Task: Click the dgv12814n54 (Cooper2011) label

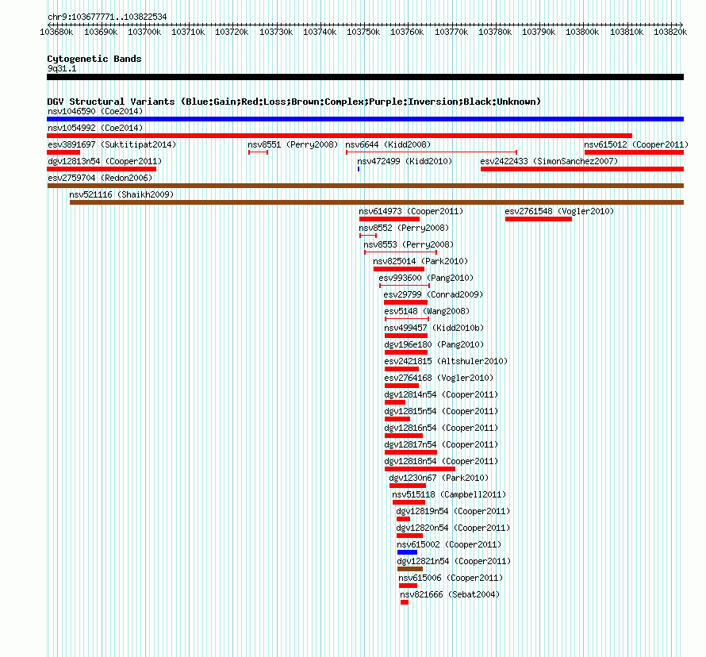Action: coord(441,394)
